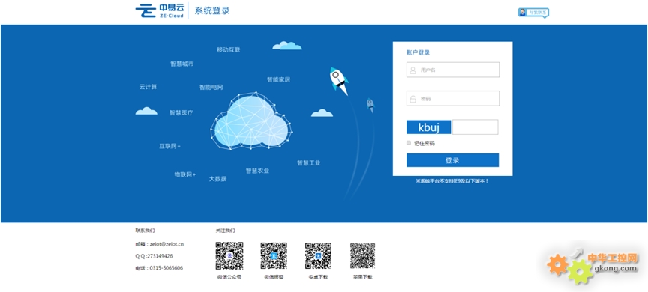
Task: Click the small rocket icon
Action: [x=370, y=105]
